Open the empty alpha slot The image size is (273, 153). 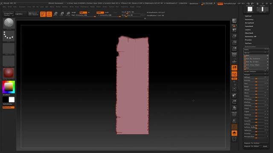tap(9, 48)
